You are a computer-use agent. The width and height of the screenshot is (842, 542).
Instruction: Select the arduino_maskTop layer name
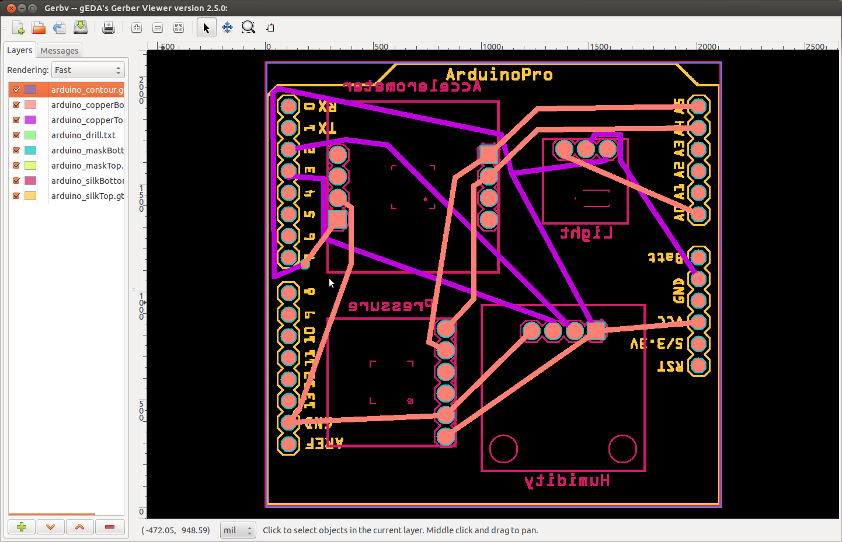(87, 166)
